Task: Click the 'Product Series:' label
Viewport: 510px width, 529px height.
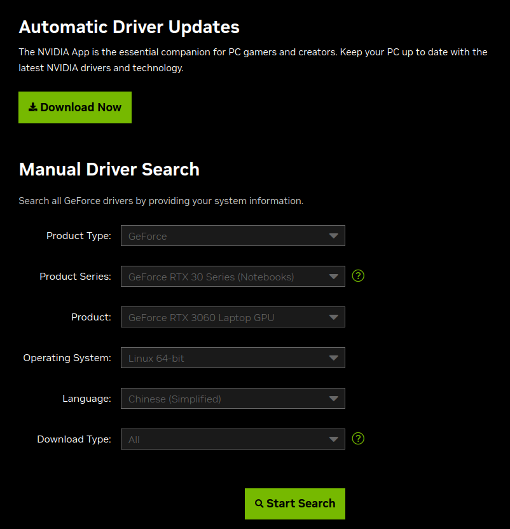Action: (75, 277)
